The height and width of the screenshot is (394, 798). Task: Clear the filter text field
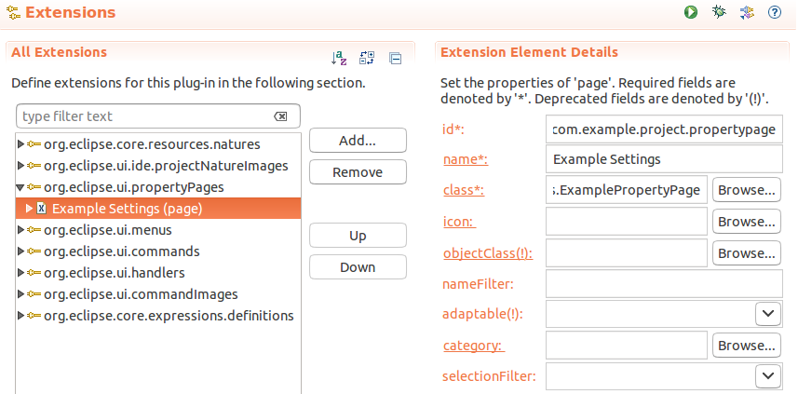[x=280, y=116]
